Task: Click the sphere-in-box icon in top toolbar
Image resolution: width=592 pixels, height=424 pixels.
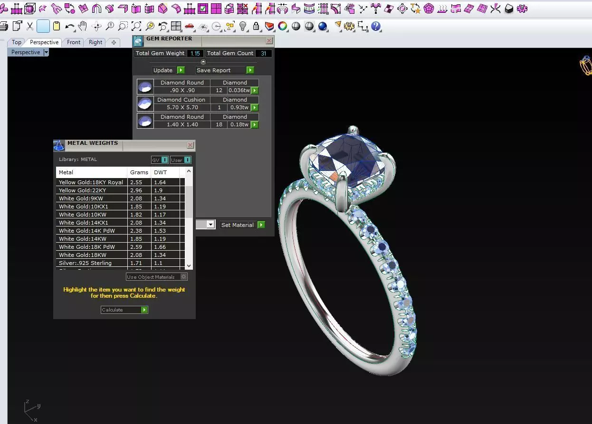Action: coord(29,9)
